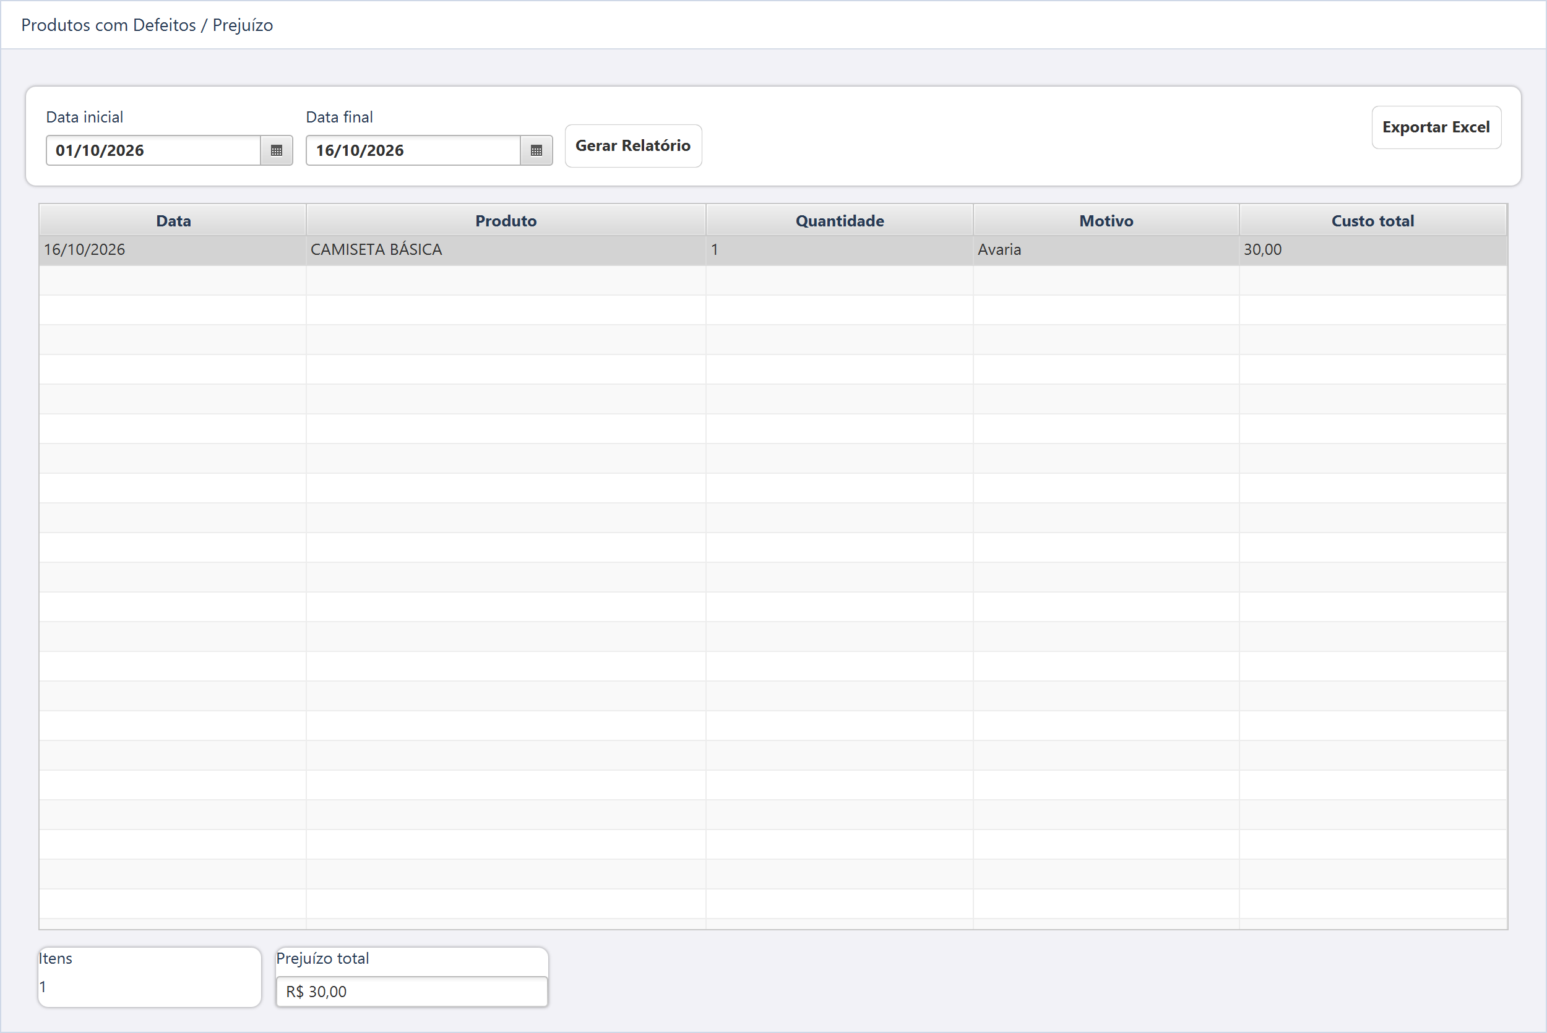This screenshot has height=1033, width=1547.
Task: Click the Itens count value 1
Action: coord(43,987)
